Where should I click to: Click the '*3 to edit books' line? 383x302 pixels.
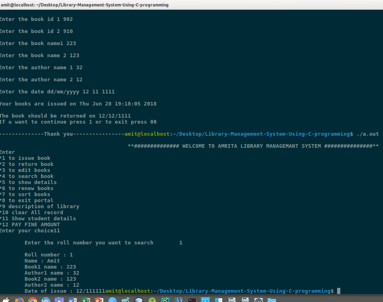25,170
